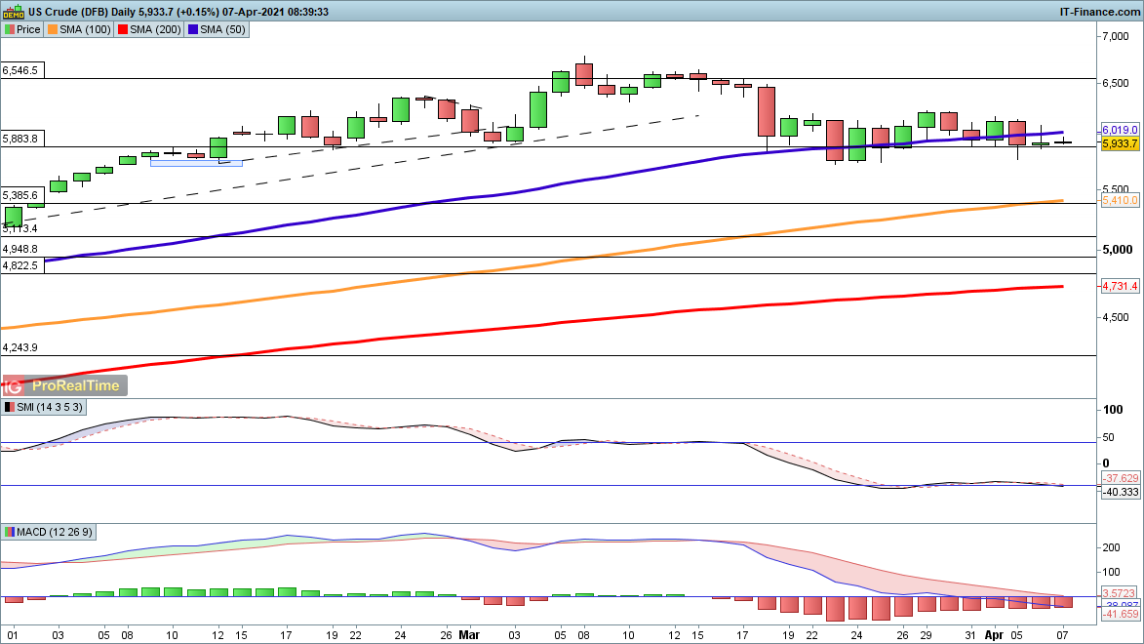Image resolution: width=1144 pixels, height=644 pixels.
Task: Click the 5,410.0 SMA 100 value tag
Action: pyautogui.click(x=1120, y=200)
